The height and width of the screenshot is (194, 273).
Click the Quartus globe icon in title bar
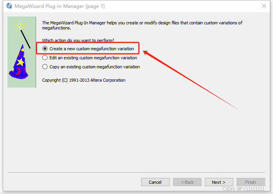coord(9,6)
